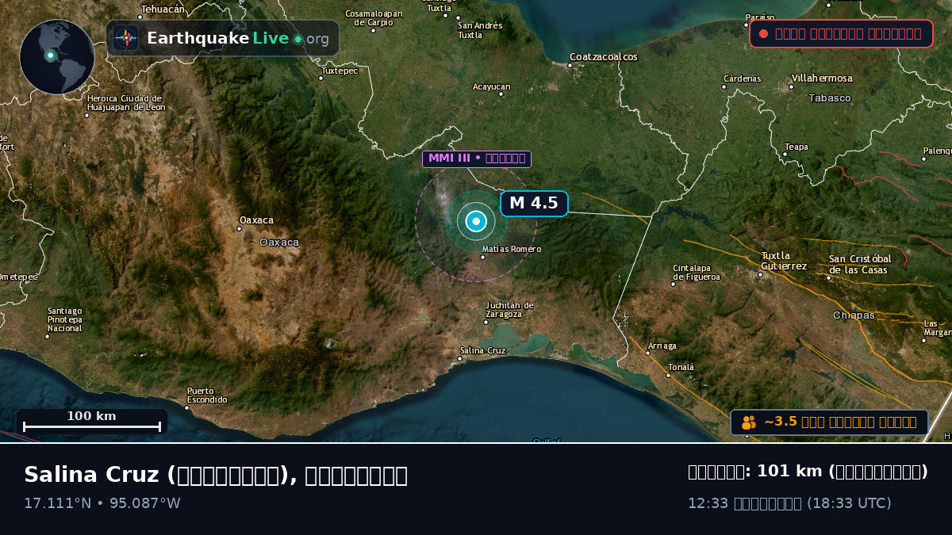952x535 pixels.
Task: Click the San Andrés Tuxtla label
Action: 480,30
